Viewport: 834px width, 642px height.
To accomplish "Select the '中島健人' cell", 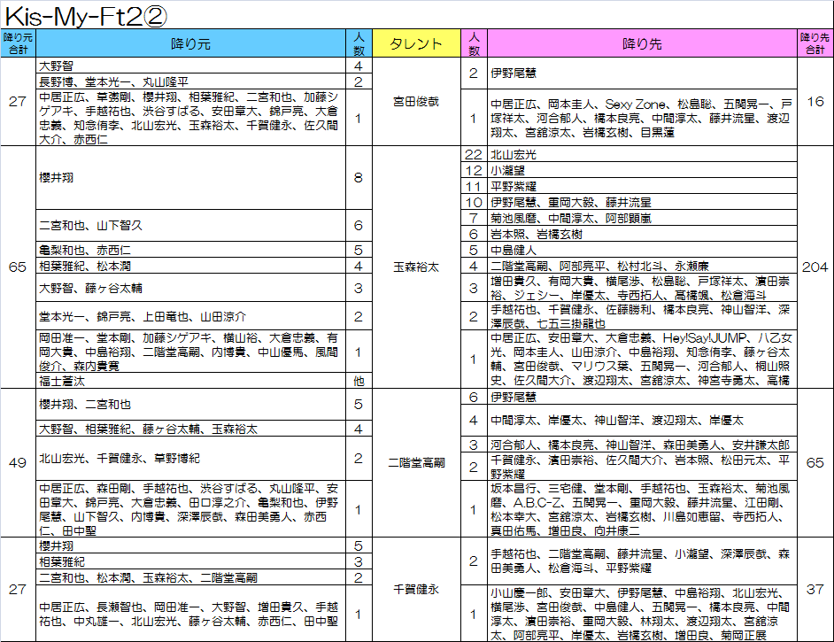I will click(x=642, y=250).
